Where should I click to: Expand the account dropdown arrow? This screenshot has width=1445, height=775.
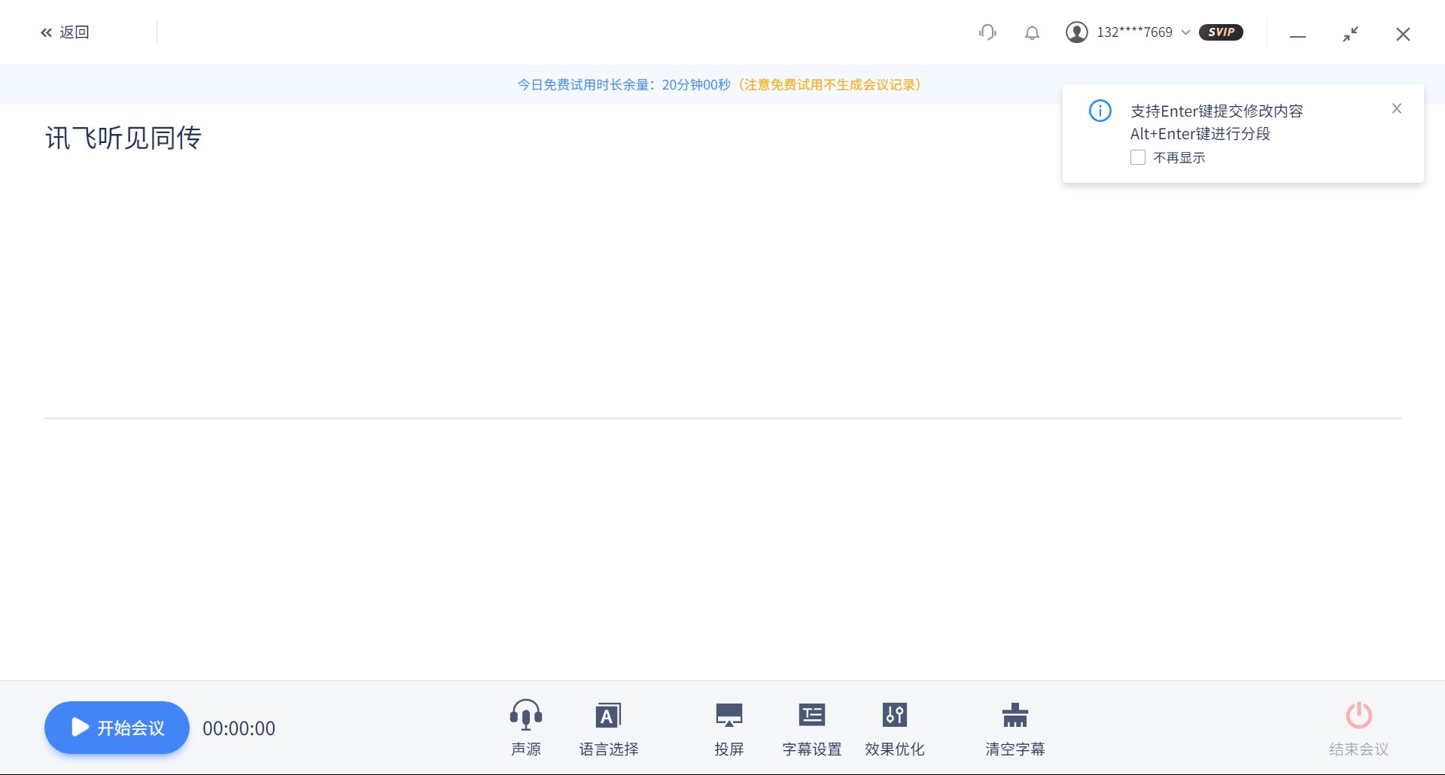coord(1185,32)
